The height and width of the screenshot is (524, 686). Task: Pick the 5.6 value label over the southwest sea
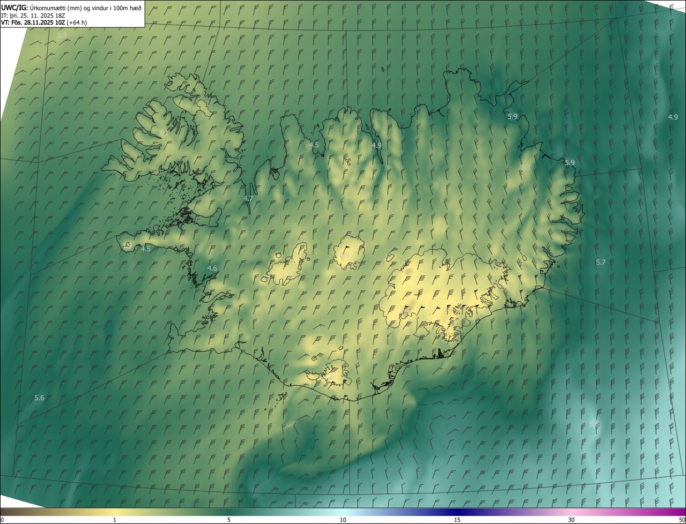(39, 398)
